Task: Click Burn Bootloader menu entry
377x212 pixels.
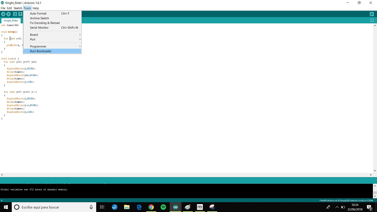Action: coord(52,51)
